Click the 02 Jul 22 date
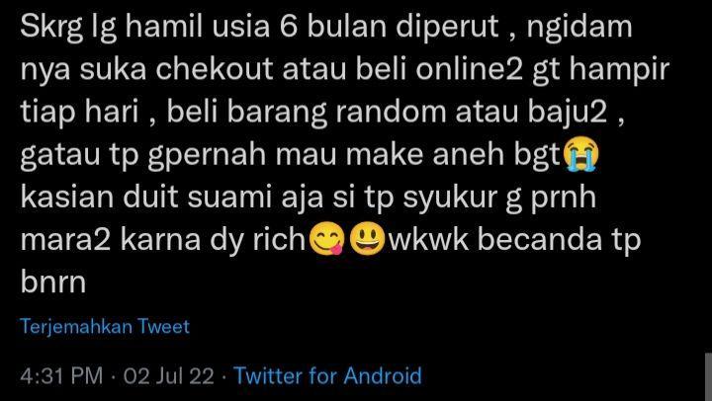This screenshot has height=401, width=712. 168,376
